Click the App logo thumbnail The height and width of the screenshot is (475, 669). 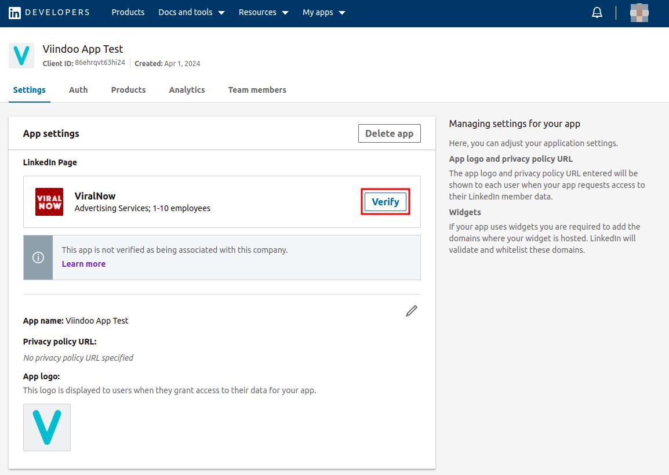47,427
